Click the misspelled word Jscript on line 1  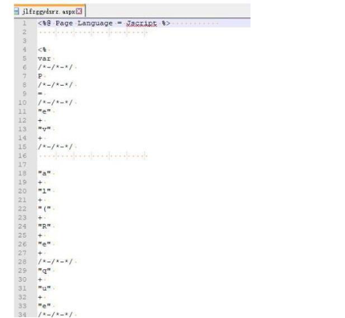click(x=141, y=23)
